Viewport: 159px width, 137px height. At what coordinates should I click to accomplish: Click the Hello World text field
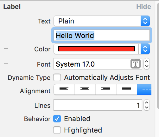102,35
